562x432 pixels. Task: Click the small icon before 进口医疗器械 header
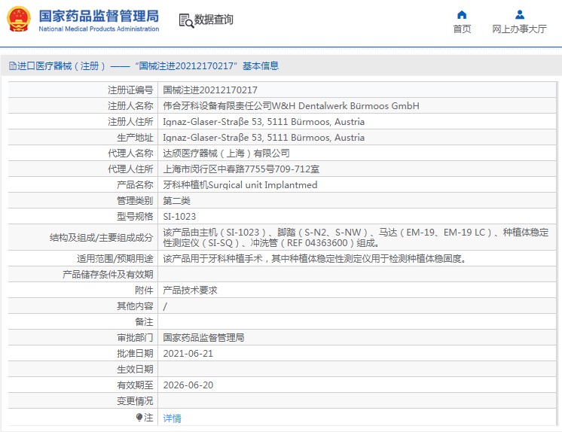pos(12,66)
